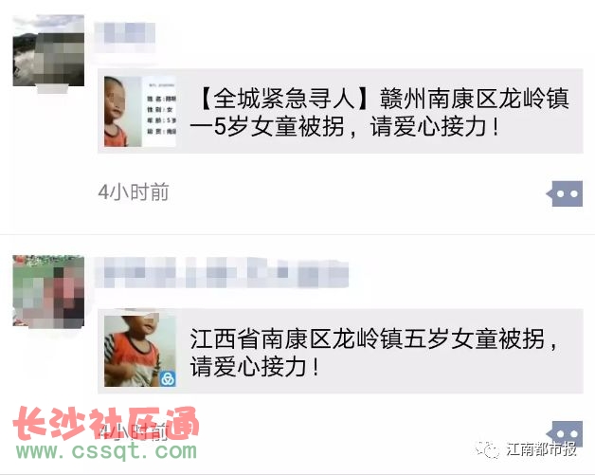The height and width of the screenshot is (475, 595).
Task: Click blue triple-ring logo on second thumbnail
Action: pos(168,378)
